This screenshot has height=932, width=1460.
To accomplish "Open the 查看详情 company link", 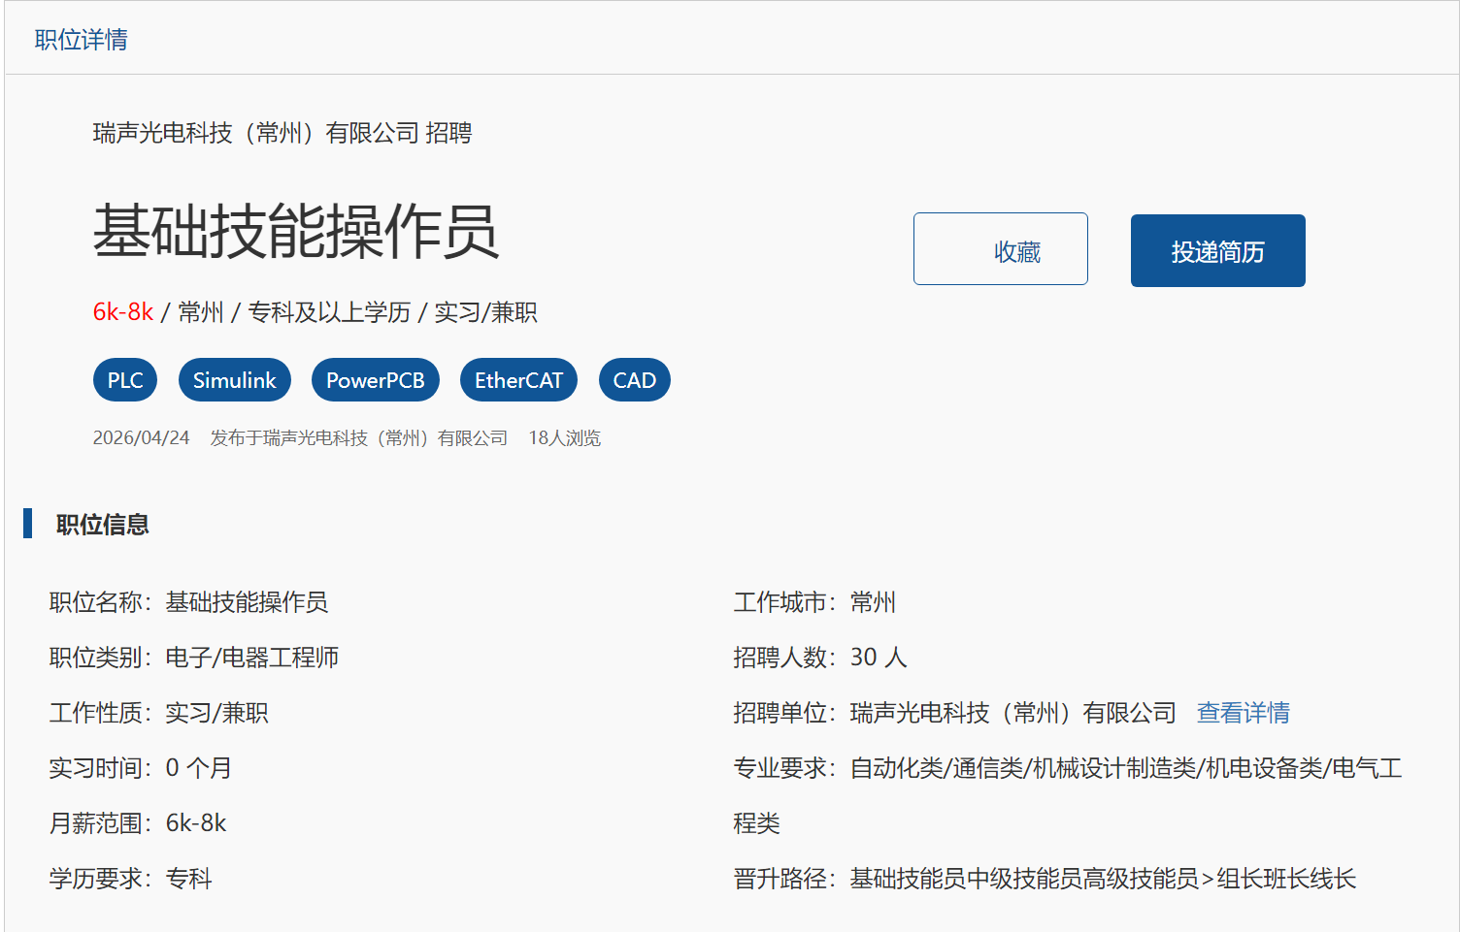I will coord(1243,713).
